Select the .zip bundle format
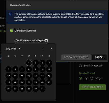 click(80, 78)
